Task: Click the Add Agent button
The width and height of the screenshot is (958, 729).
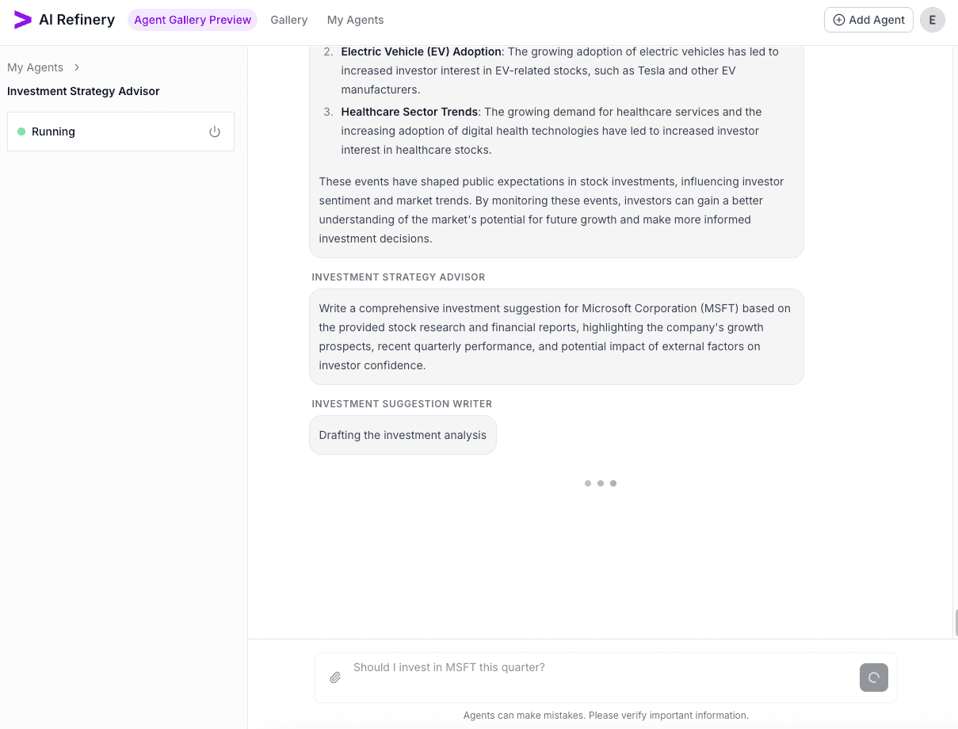Action: point(868,20)
